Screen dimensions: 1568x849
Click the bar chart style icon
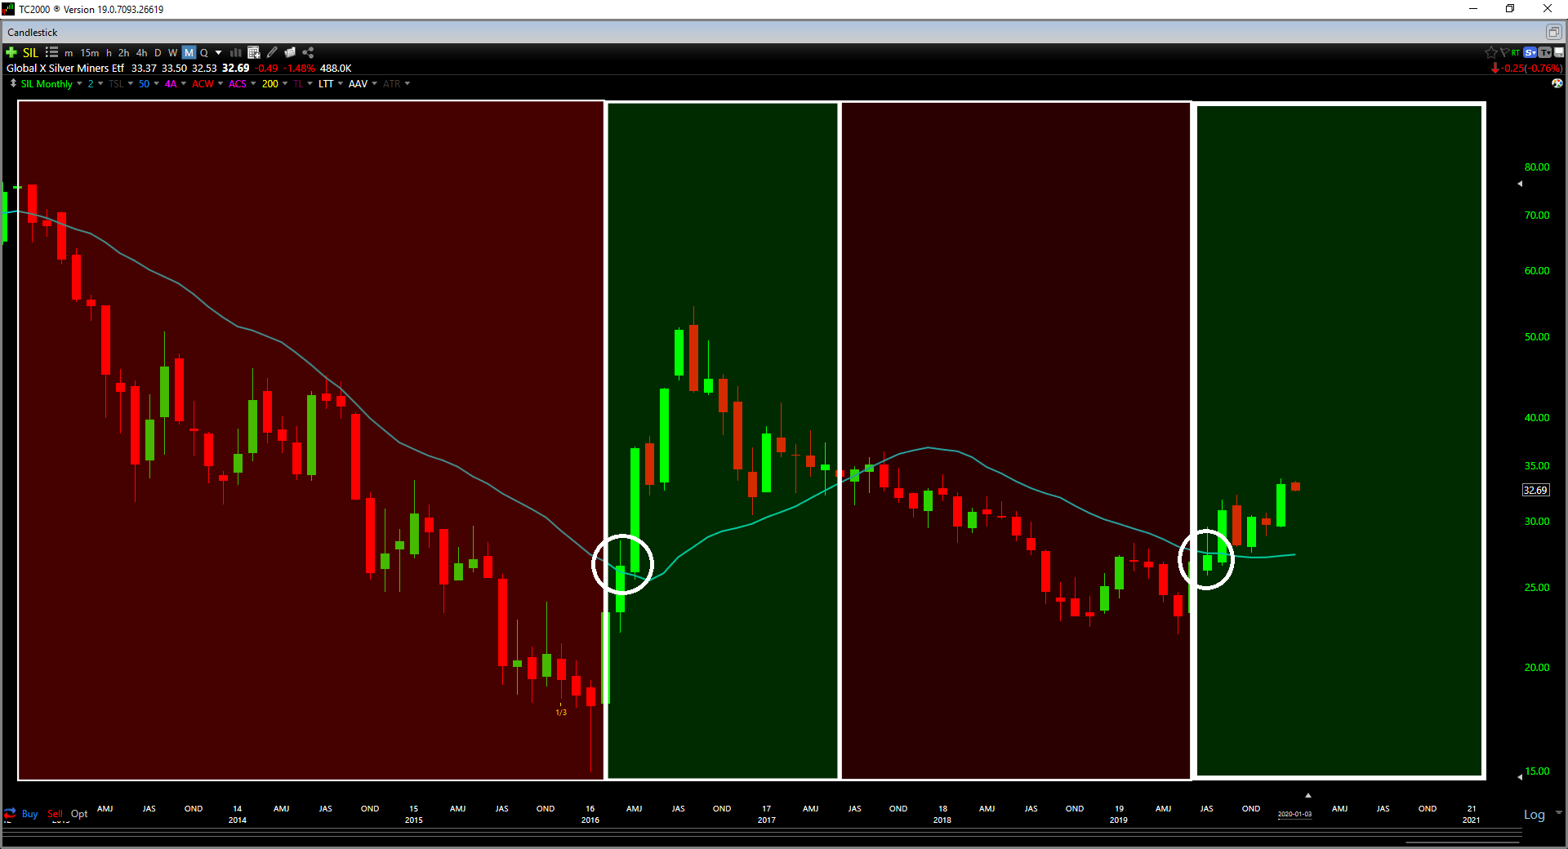coord(236,52)
